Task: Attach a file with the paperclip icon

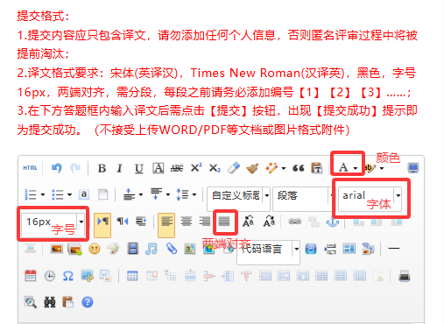Action: tap(172, 249)
